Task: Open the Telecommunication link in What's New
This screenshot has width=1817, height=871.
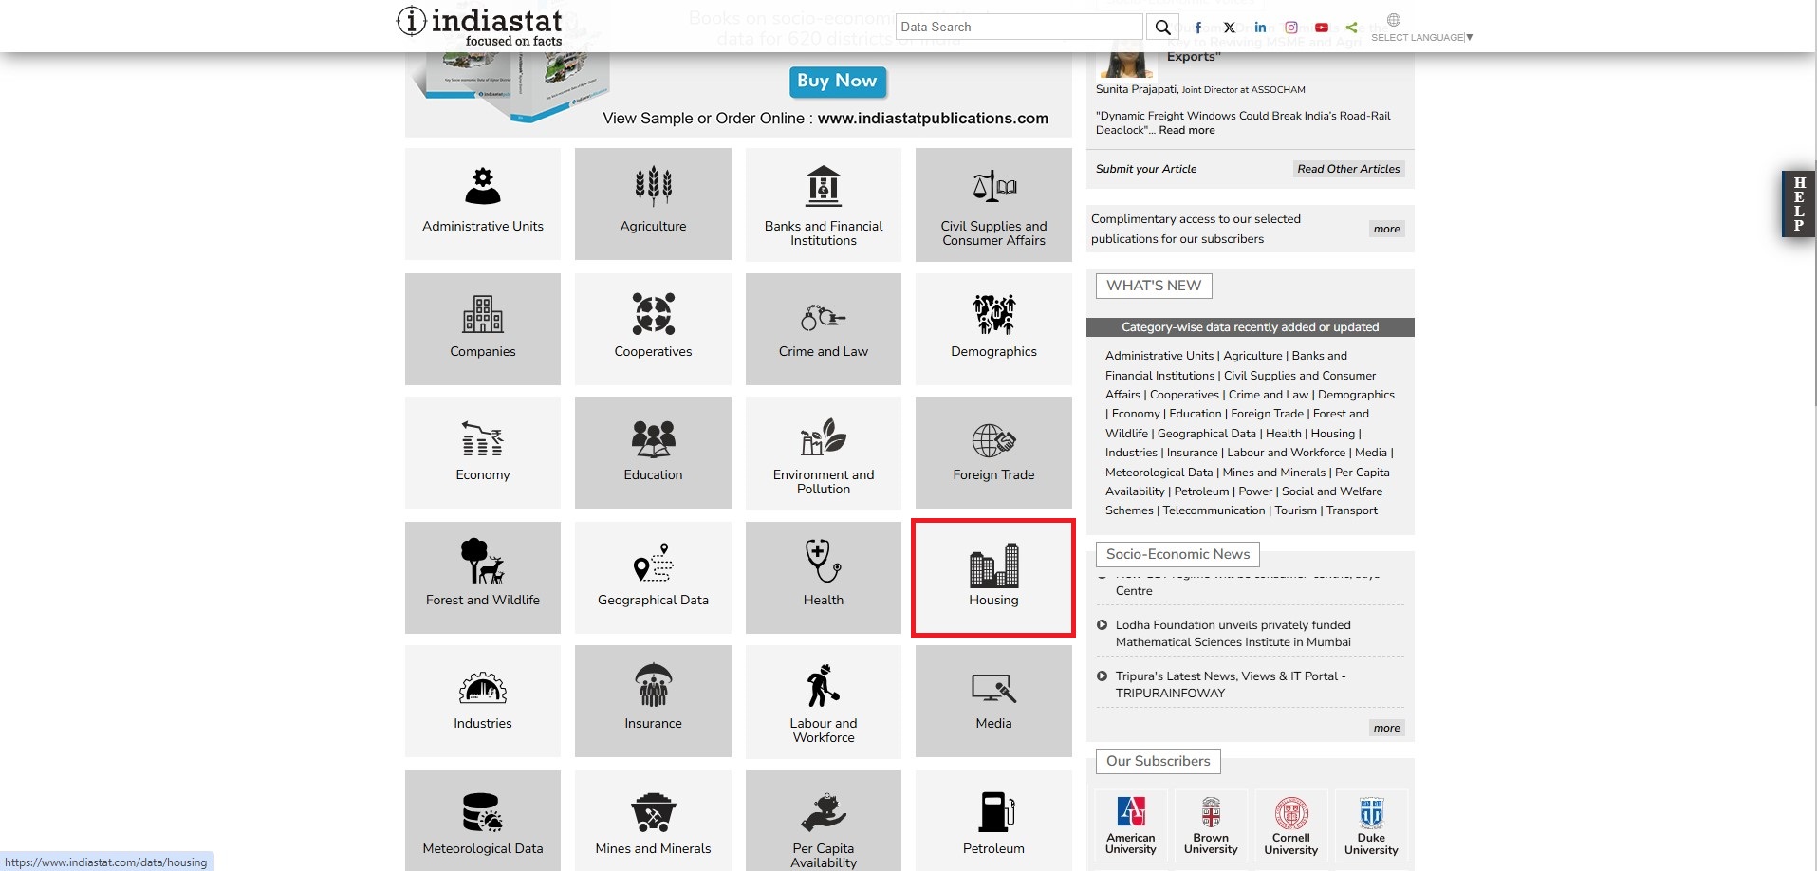Action: [1214, 510]
